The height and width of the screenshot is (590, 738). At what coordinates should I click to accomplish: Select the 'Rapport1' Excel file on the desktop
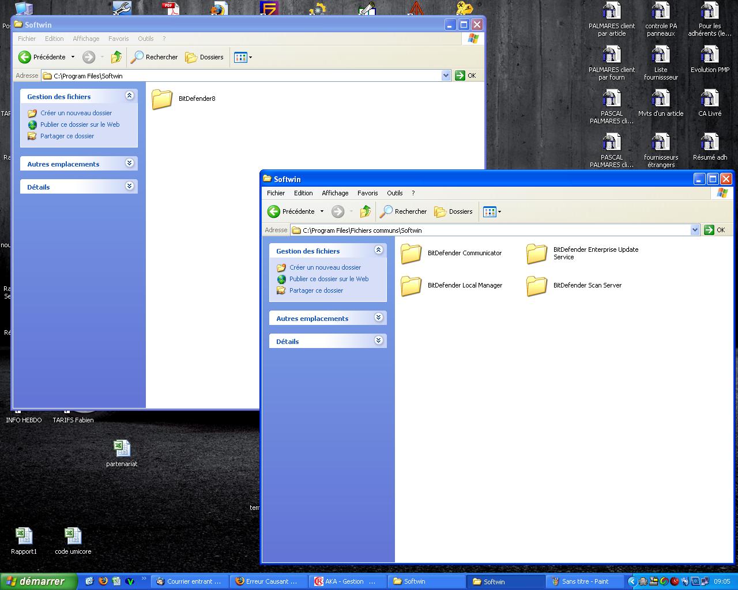coord(24,541)
